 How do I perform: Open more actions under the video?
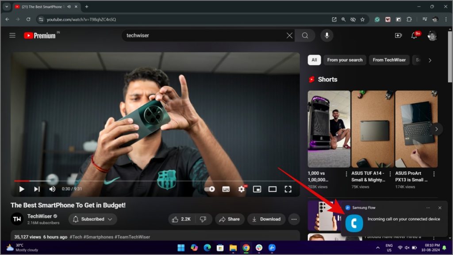[294, 219]
